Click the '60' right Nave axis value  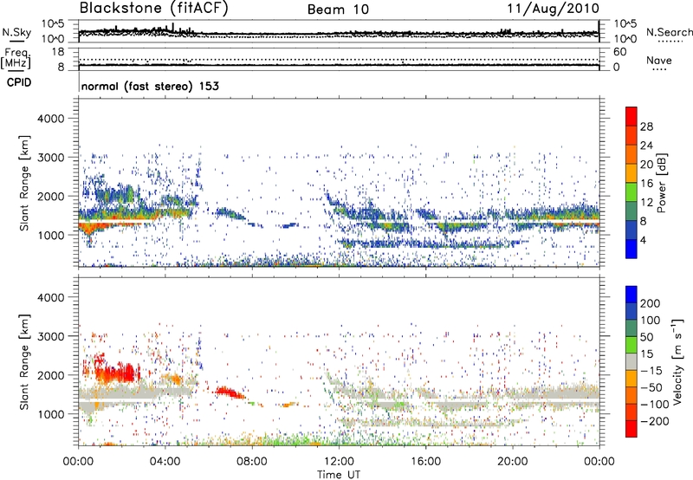[619, 52]
